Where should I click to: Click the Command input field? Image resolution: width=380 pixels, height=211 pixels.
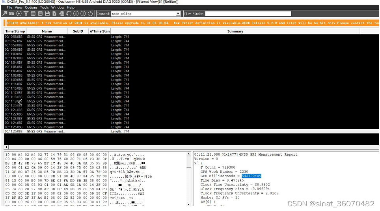[x=143, y=14]
